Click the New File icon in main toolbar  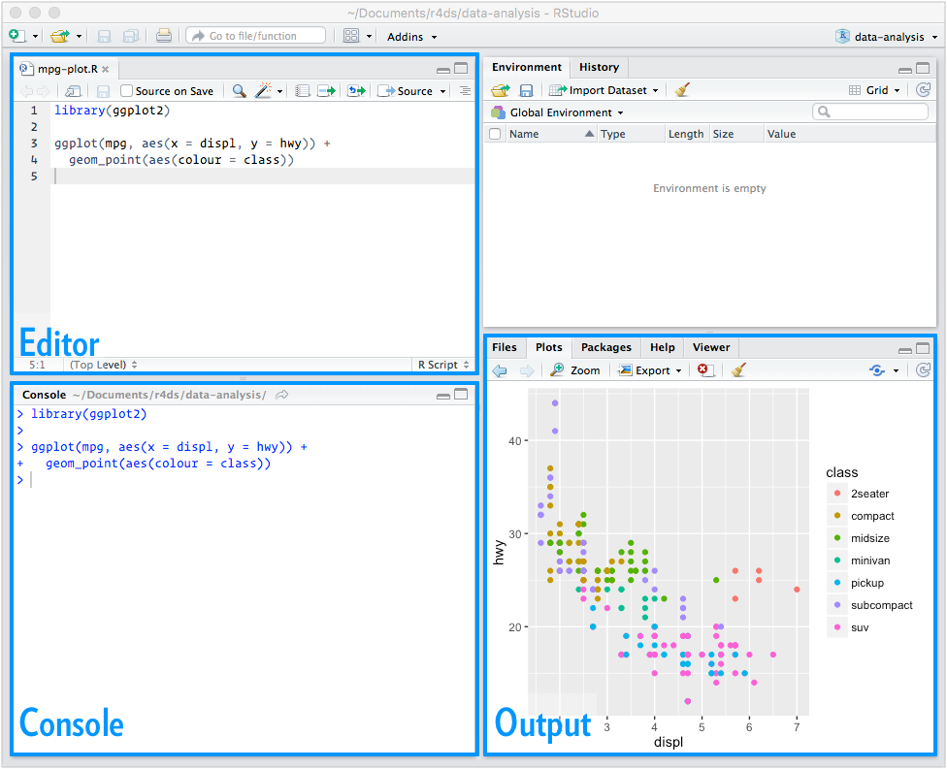(17, 36)
